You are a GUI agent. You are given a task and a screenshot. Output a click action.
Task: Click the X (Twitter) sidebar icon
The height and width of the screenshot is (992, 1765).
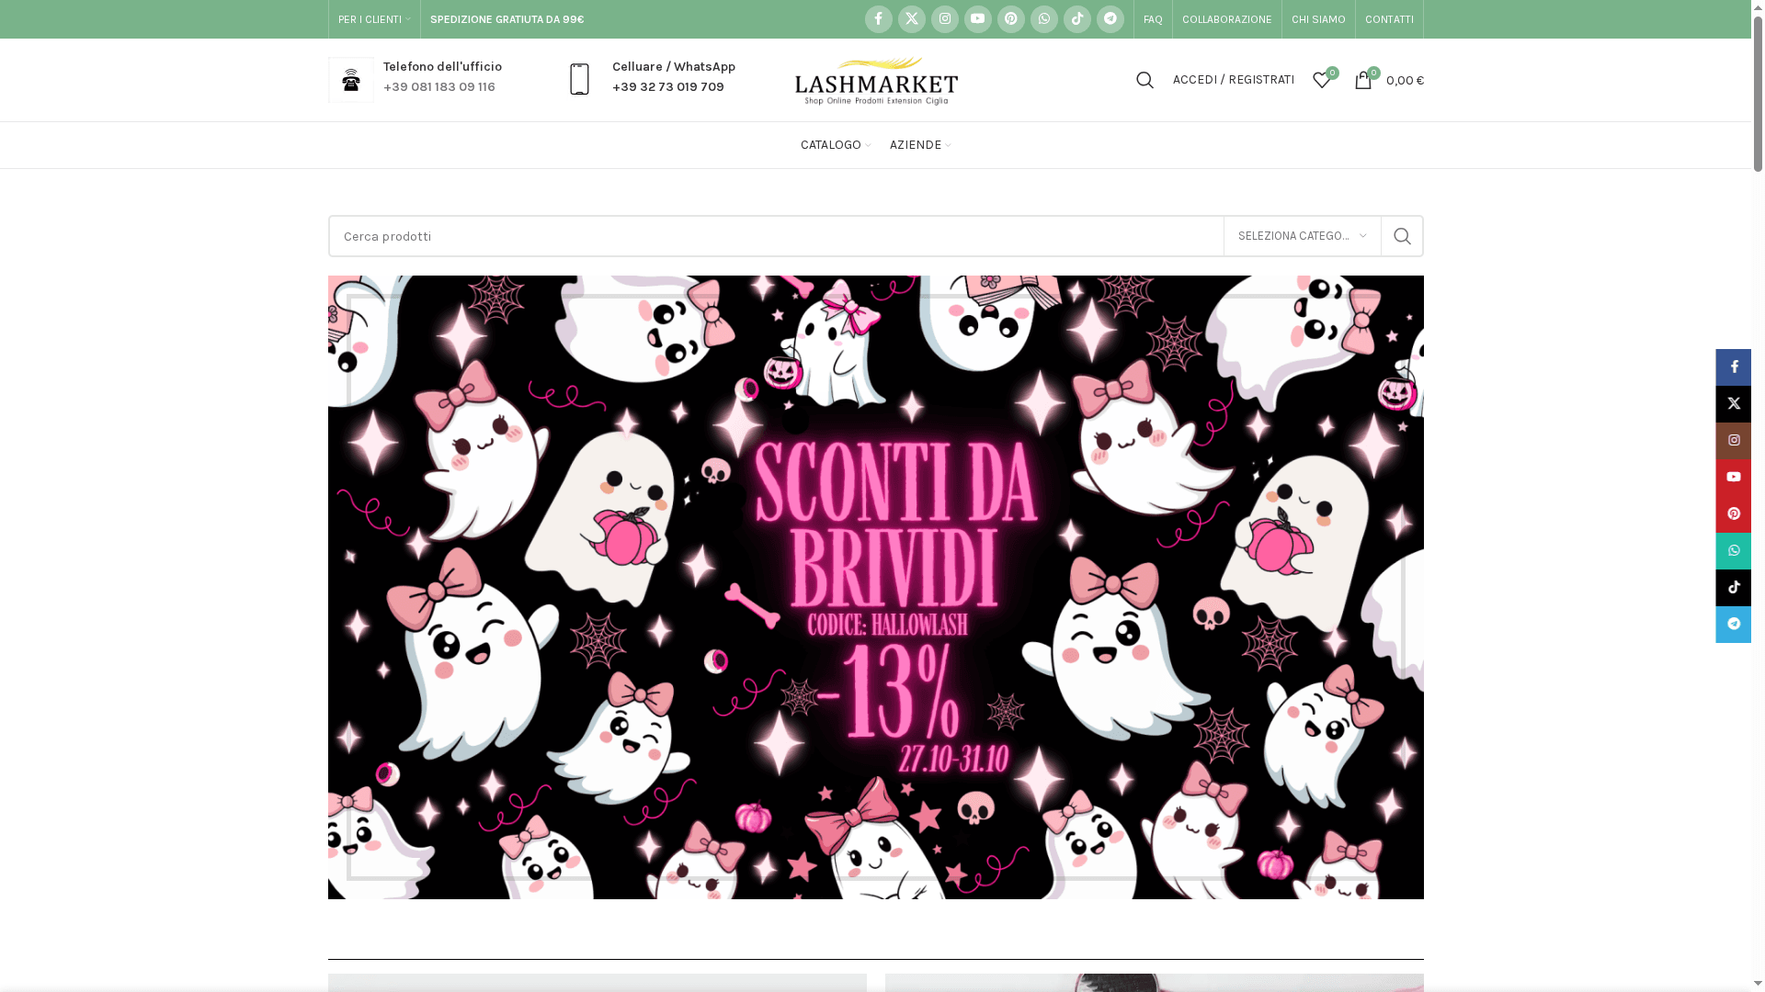point(1733,403)
